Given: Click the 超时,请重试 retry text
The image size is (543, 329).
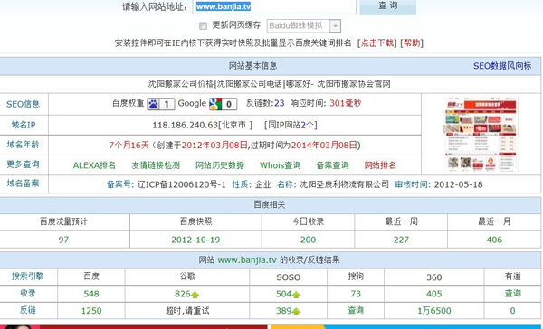Looking at the screenshot, I should [x=187, y=311].
